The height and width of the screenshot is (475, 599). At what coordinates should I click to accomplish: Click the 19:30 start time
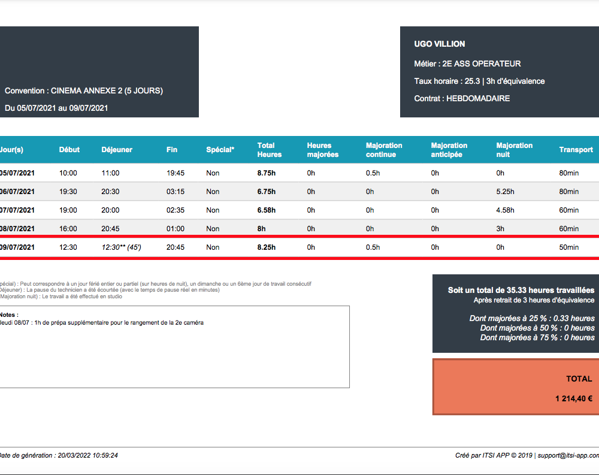[x=68, y=192]
